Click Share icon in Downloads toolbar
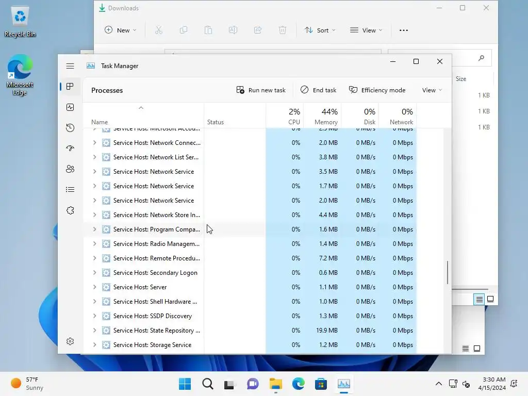The width and height of the screenshot is (528, 396). [258, 30]
